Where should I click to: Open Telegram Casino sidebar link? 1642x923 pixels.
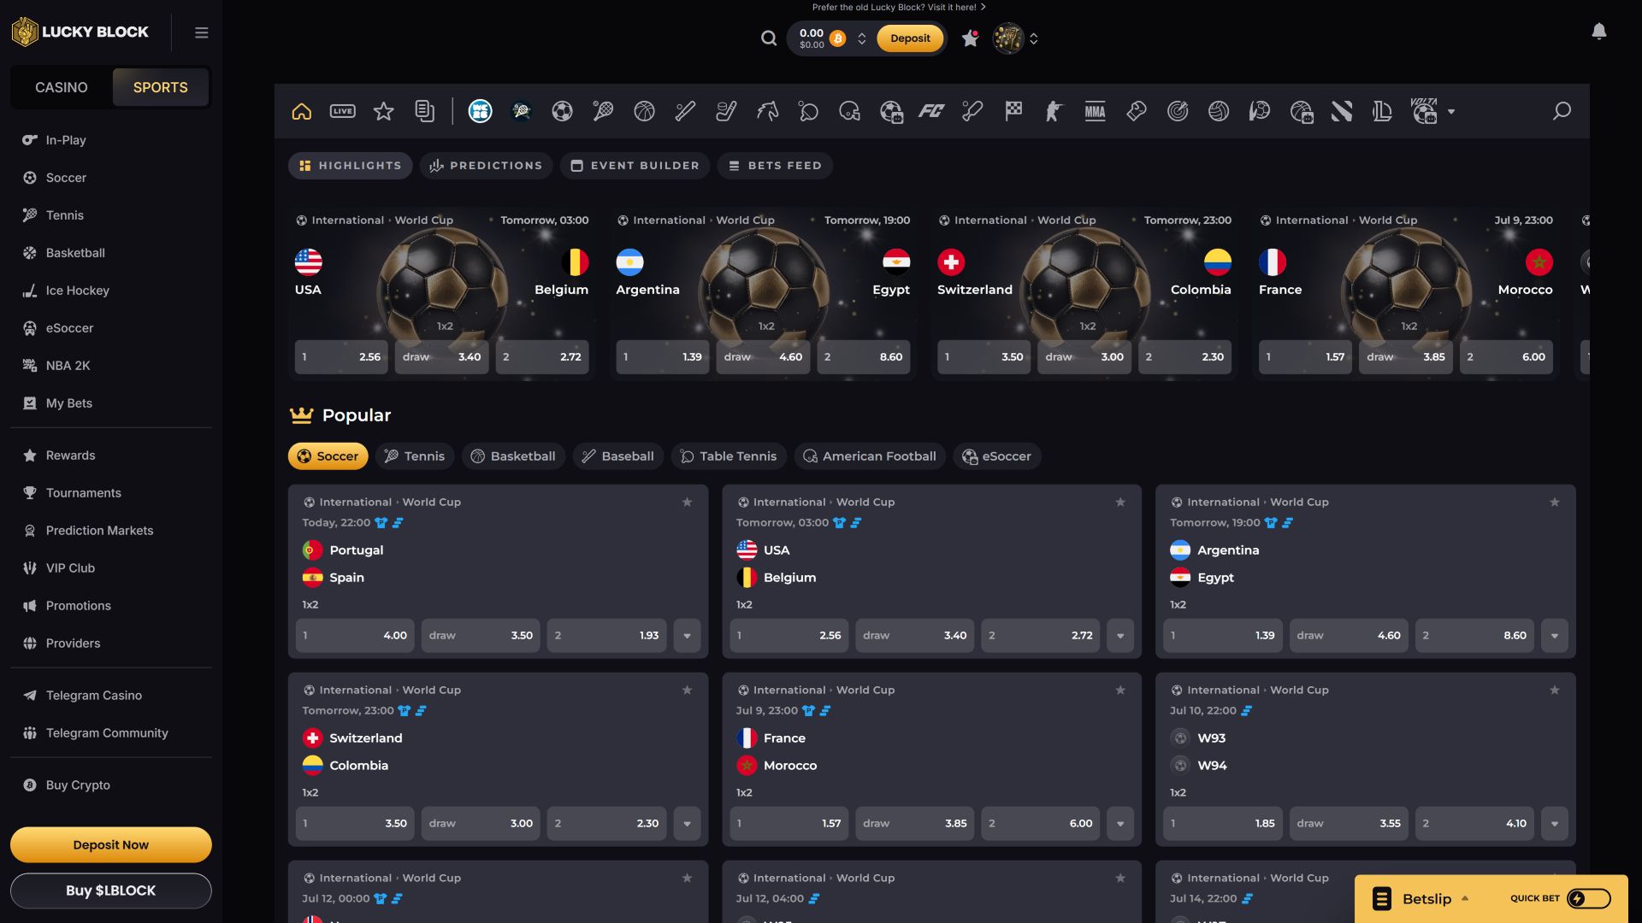[94, 696]
